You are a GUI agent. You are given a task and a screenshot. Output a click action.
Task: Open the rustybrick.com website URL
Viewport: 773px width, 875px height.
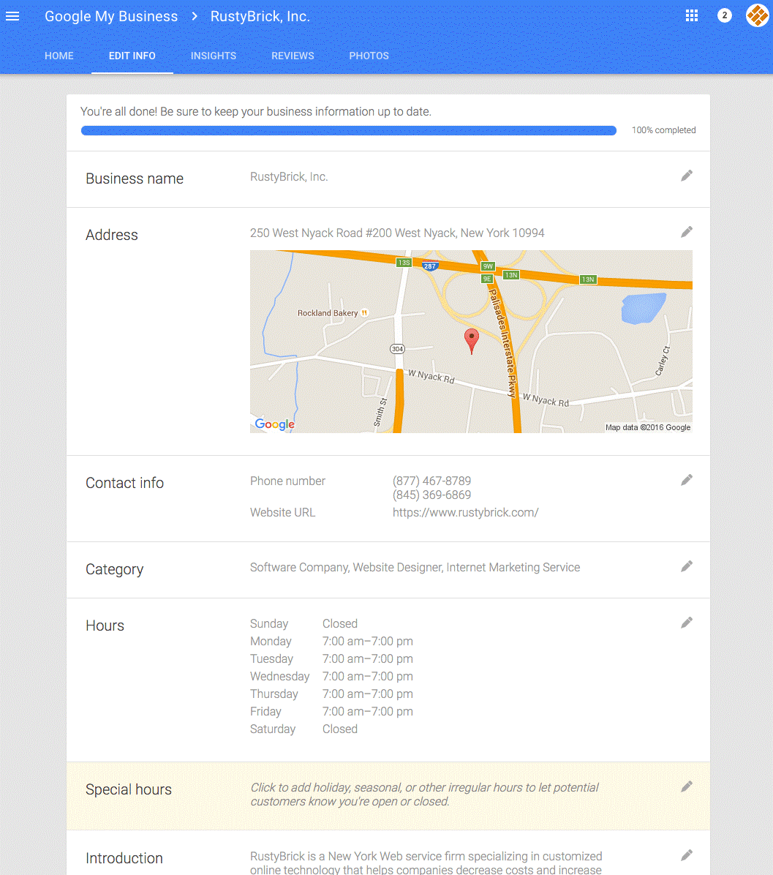[466, 512]
